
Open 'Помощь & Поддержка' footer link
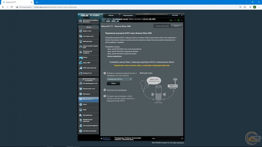[x=107, y=138]
